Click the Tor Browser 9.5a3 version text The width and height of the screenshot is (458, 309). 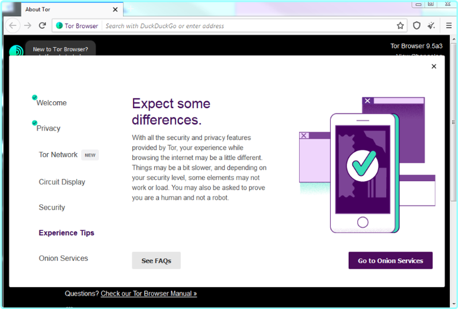click(416, 46)
